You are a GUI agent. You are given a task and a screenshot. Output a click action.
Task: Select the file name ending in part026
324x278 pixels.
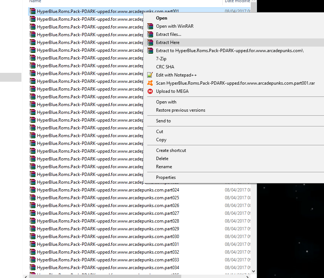pos(108,206)
